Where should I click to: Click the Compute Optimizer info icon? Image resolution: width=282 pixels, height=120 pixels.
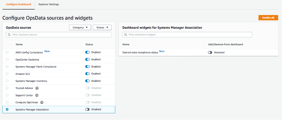(x=42, y=102)
